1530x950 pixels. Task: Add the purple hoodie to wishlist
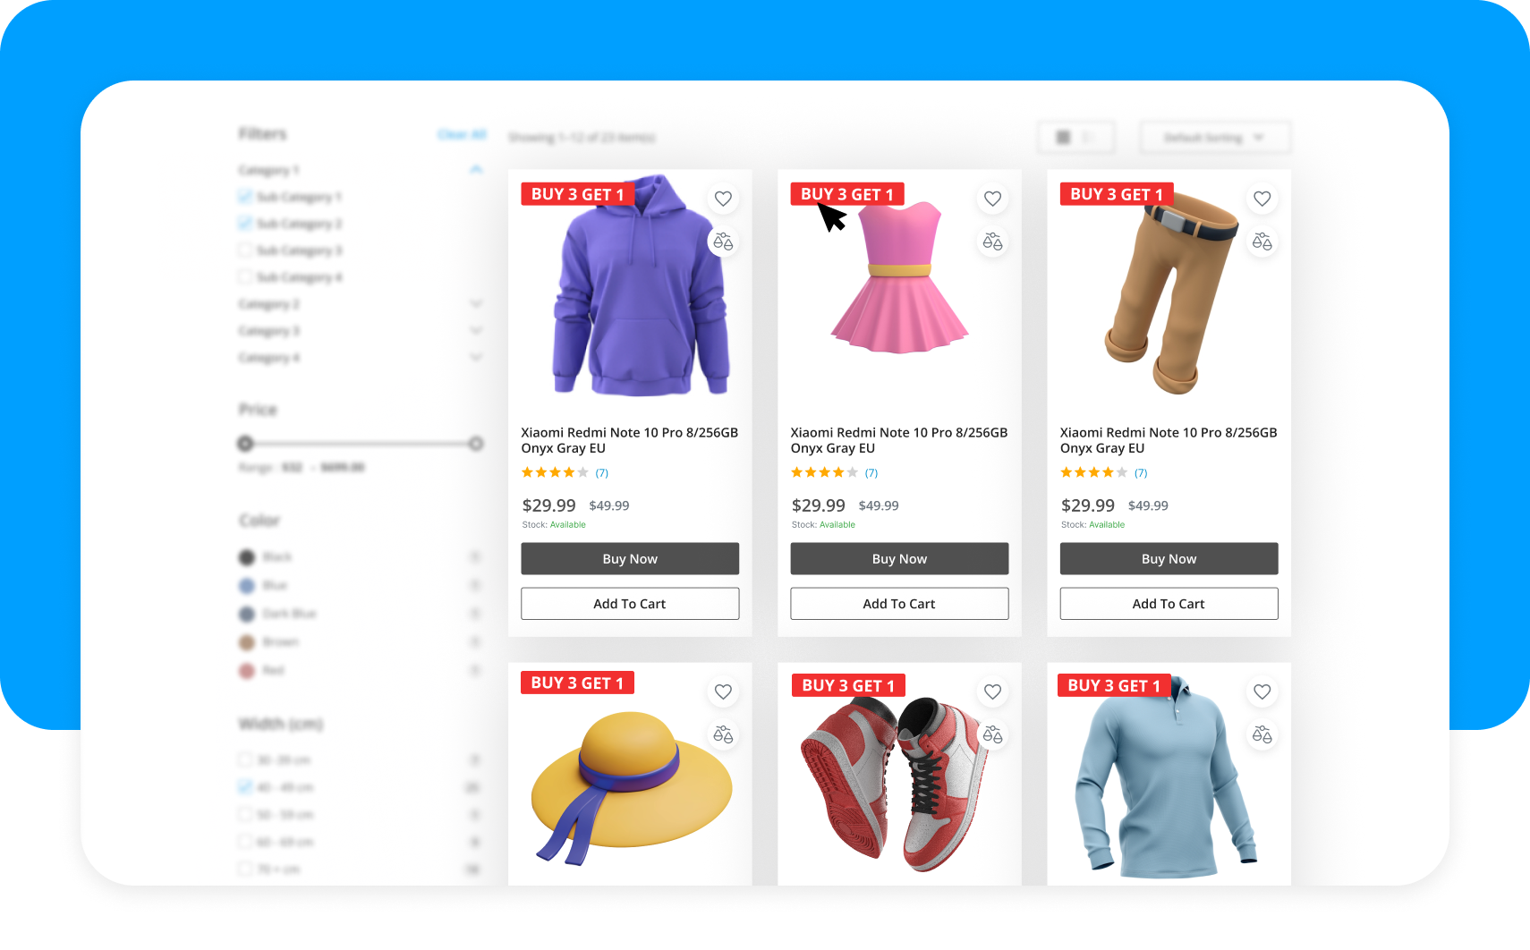[723, 199]
